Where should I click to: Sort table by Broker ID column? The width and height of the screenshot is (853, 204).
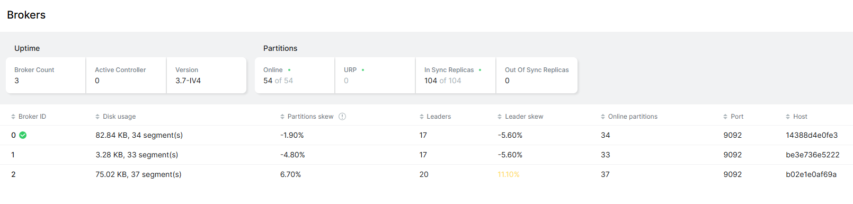29,117
